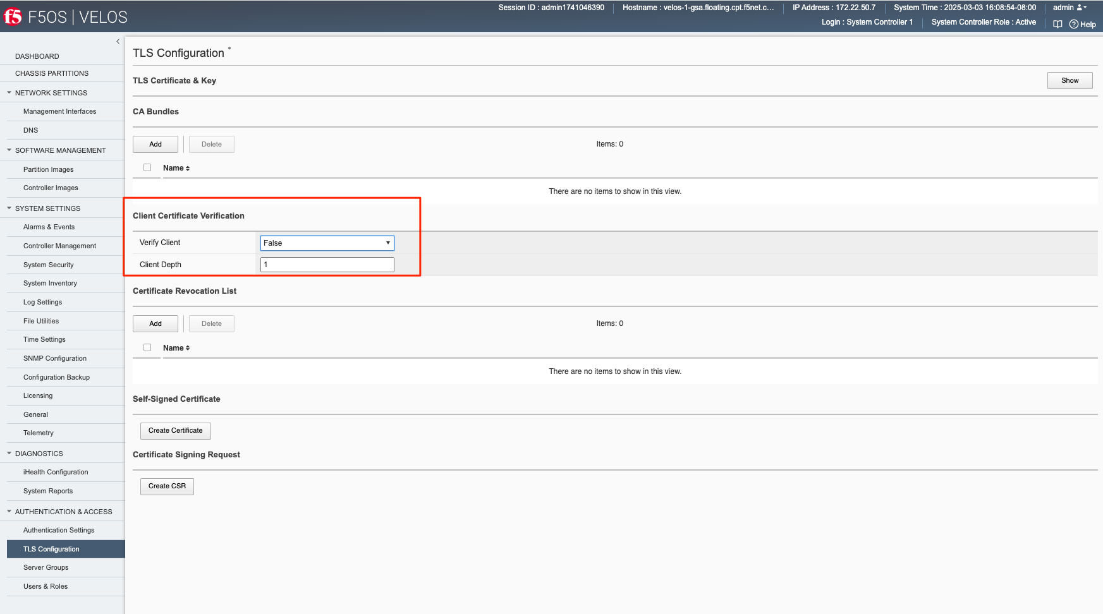Click Login: System Controller 1 text
This screenshot has width=1103, height=614.
coord(867,22)
